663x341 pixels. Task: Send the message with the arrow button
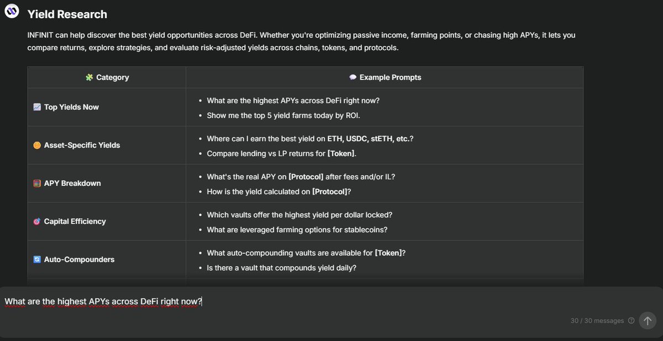point(648,321)
